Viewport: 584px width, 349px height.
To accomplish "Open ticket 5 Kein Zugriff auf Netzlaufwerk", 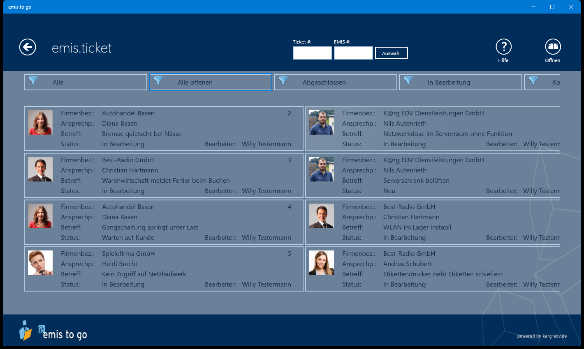I will 164,269.
